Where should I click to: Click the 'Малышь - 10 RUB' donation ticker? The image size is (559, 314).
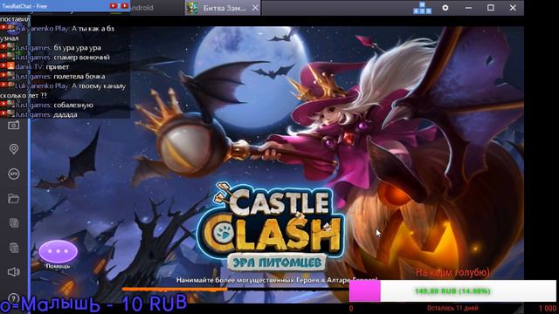point(93,304)
